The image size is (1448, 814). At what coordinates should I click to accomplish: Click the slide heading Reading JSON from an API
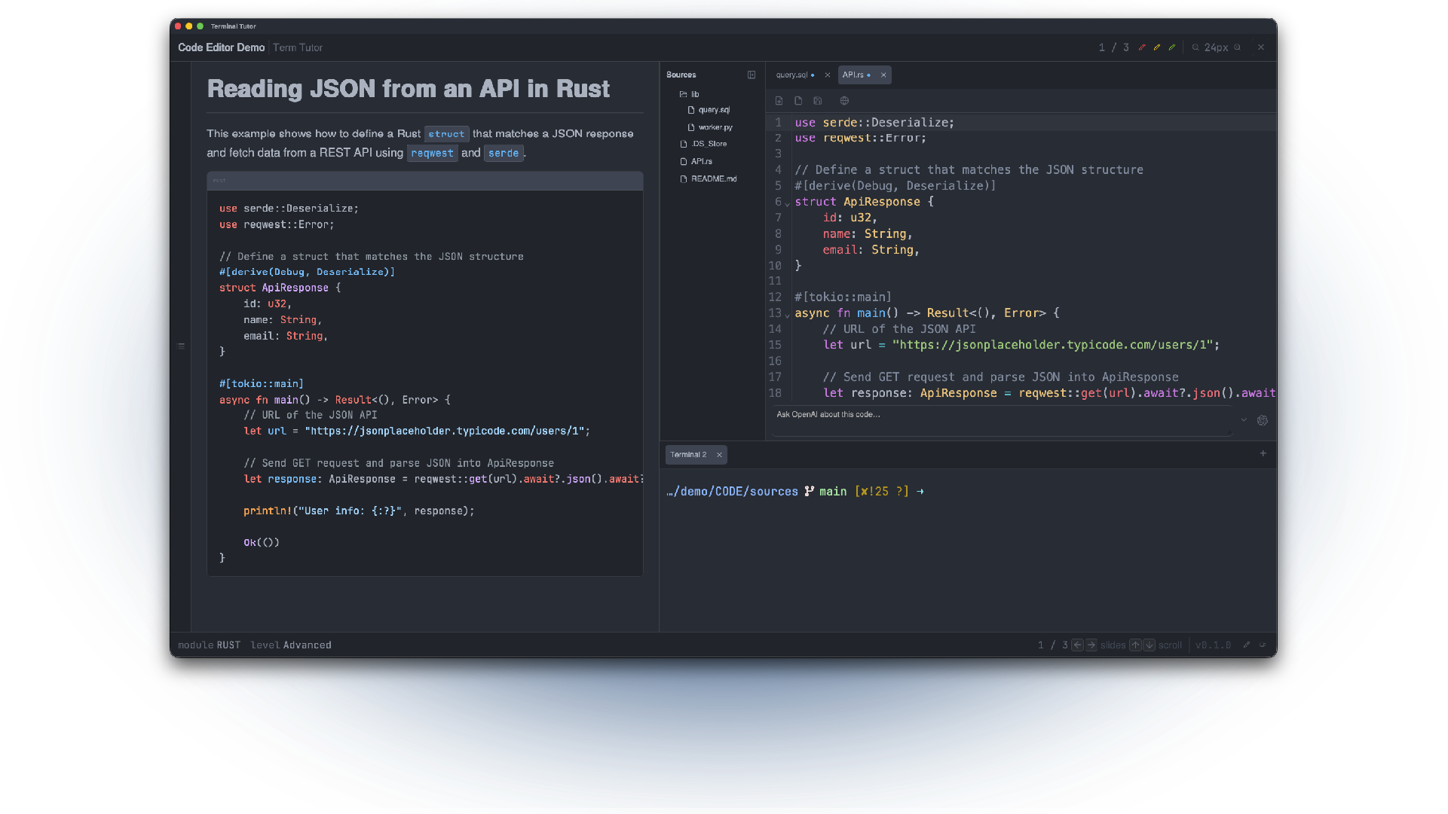click(x=409, y=89)
